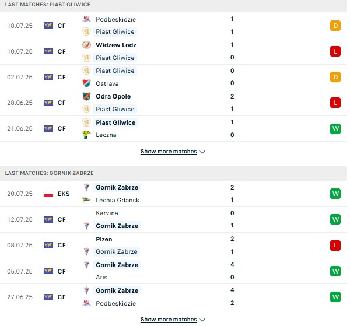This screenshot has height=326, width=350.
Task: Click the Podbeskidzie club crest in 18.07.25 match
Action: pyautogui.click(x=86, y=19)
